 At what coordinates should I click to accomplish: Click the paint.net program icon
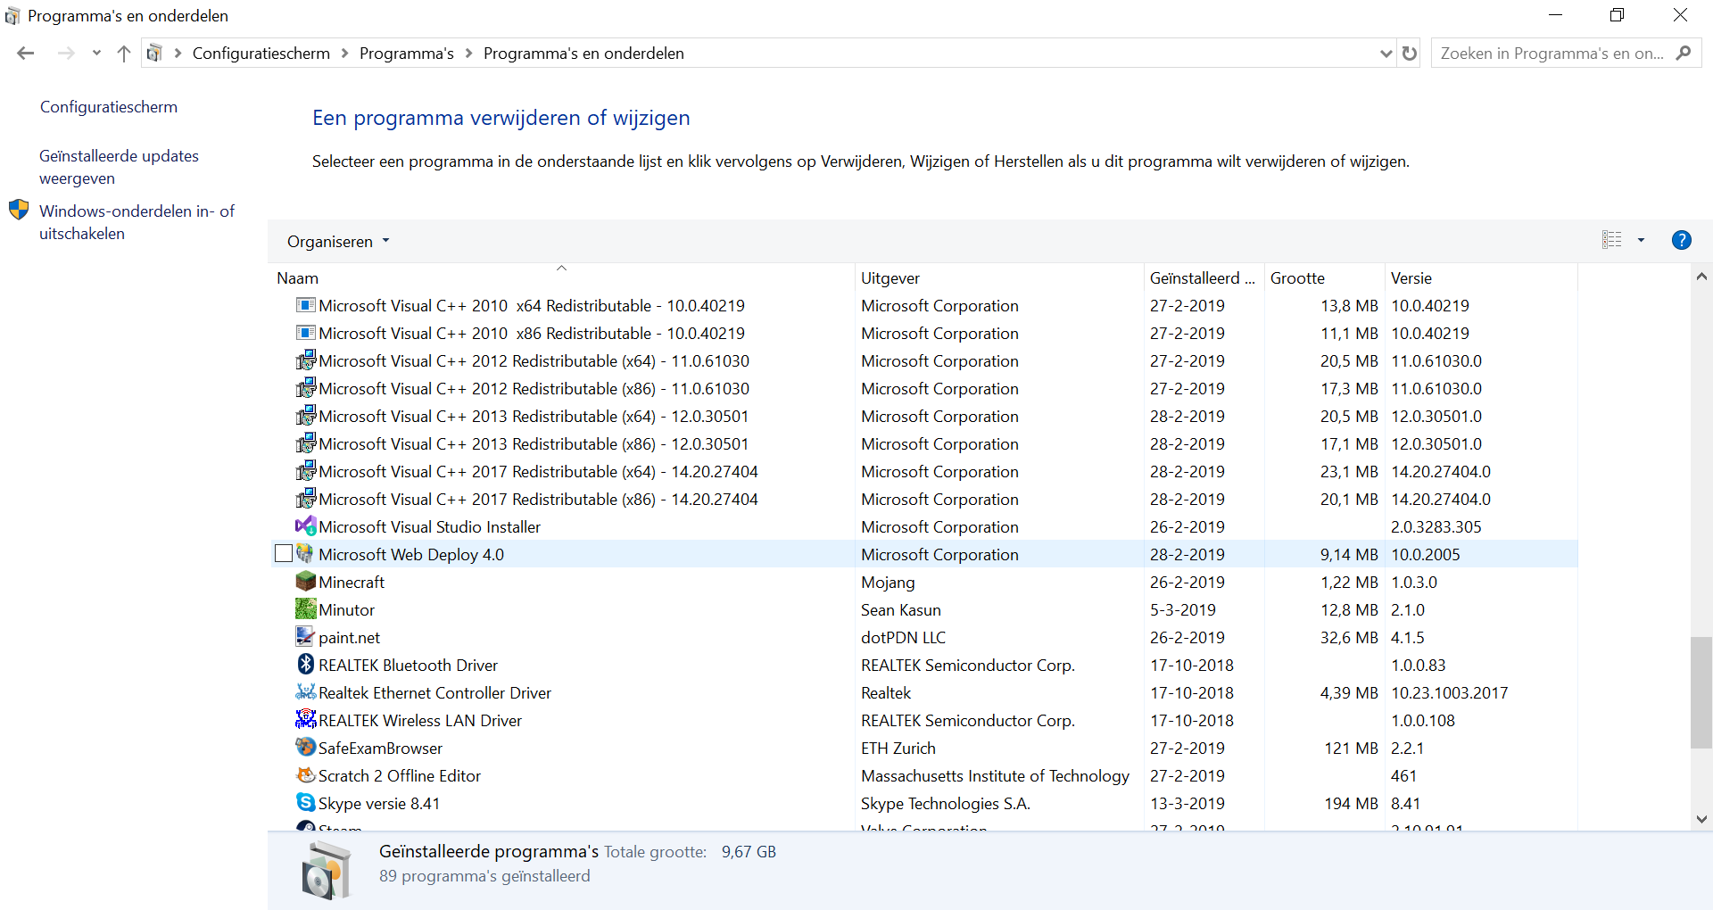tap(305, 637)
